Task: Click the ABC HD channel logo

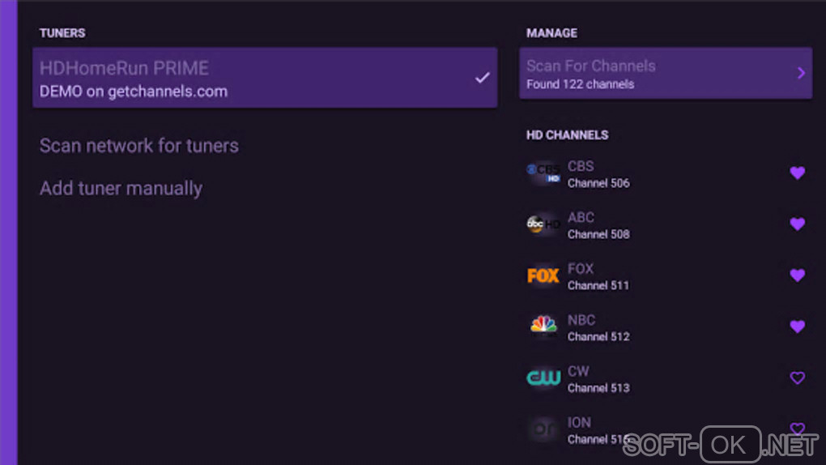Action: pyautogui.click(x=543, y=224)
